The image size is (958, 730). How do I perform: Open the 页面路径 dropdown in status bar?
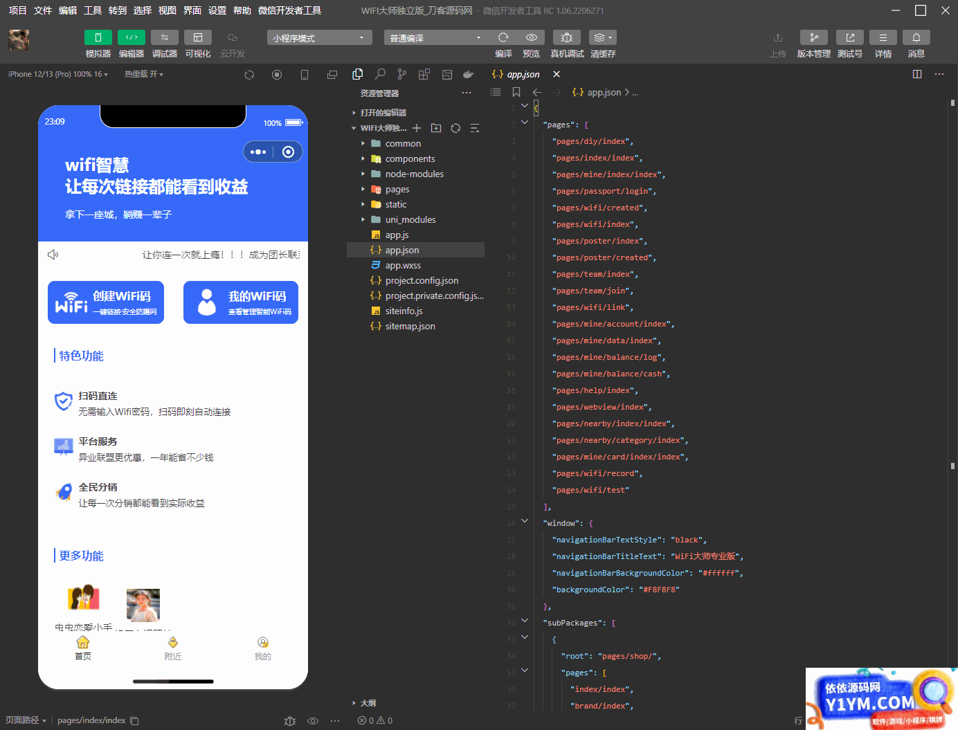(x=26, y=720)
